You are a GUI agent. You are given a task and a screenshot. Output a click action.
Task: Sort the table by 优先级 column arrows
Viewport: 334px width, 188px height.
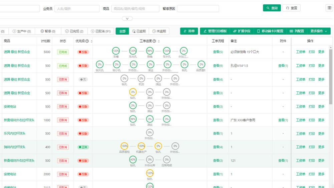(92, 41)
